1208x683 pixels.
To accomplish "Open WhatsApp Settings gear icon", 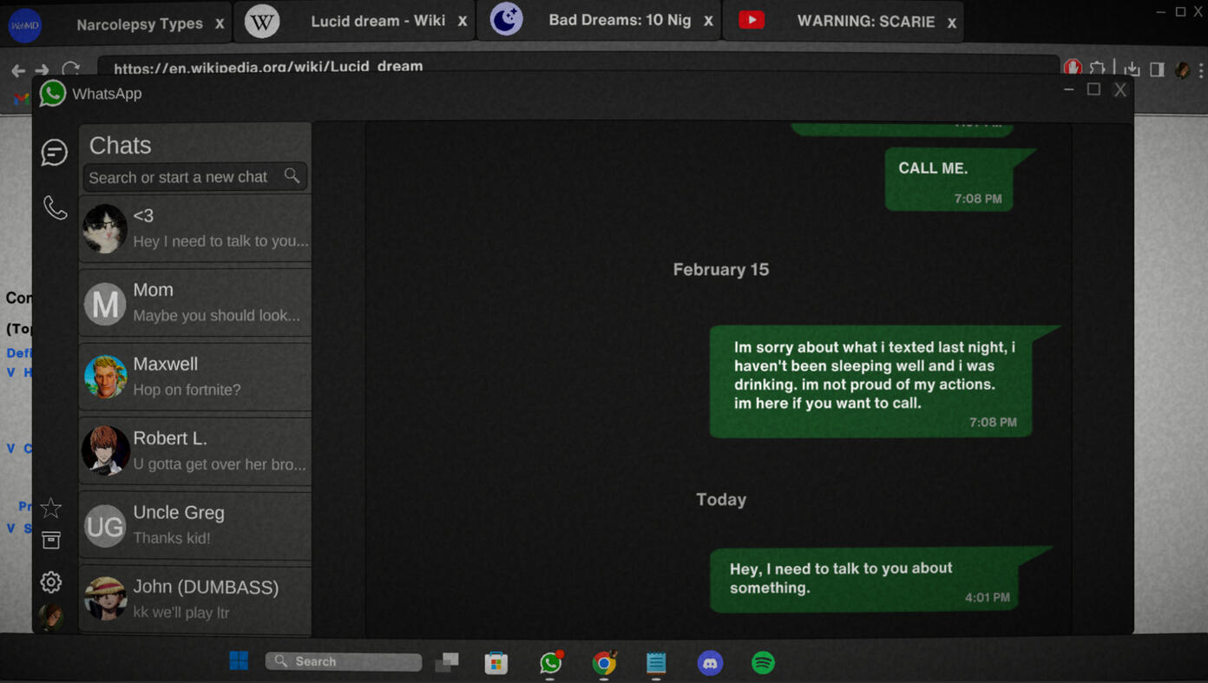I will (x=51, y=581).
